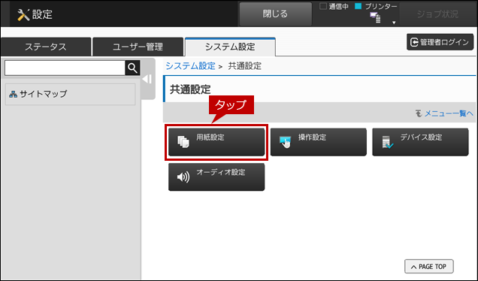Viewport: 478px width, 281px height.
Task: Click the PAGE TOP button
Action: coord(429,267)
